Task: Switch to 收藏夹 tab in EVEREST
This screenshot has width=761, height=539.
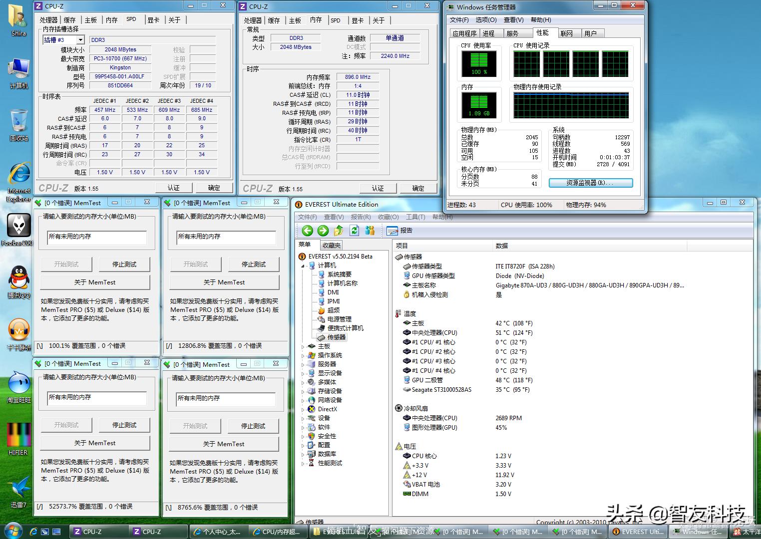Action: 331,245
